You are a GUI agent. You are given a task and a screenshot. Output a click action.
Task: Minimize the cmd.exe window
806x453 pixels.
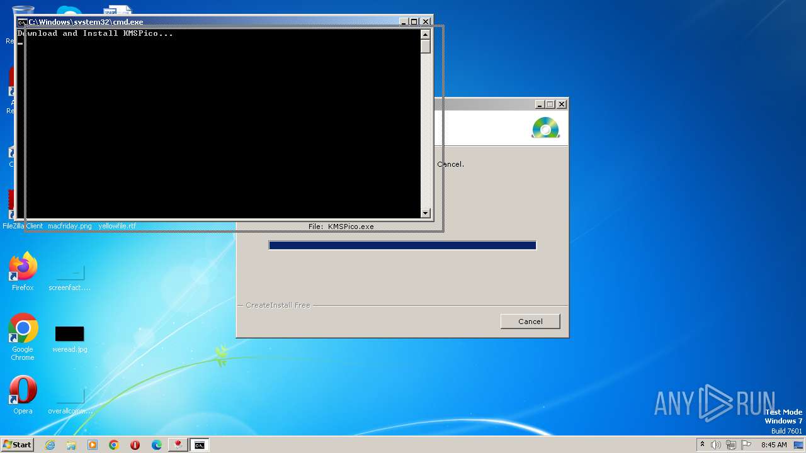404,21
